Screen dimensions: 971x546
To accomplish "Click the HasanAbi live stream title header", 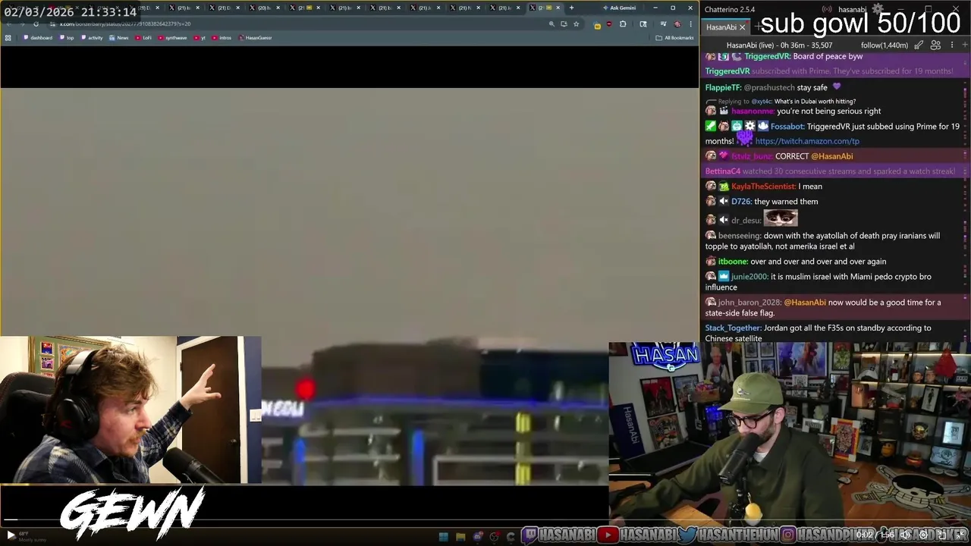I will click(779, 45).
